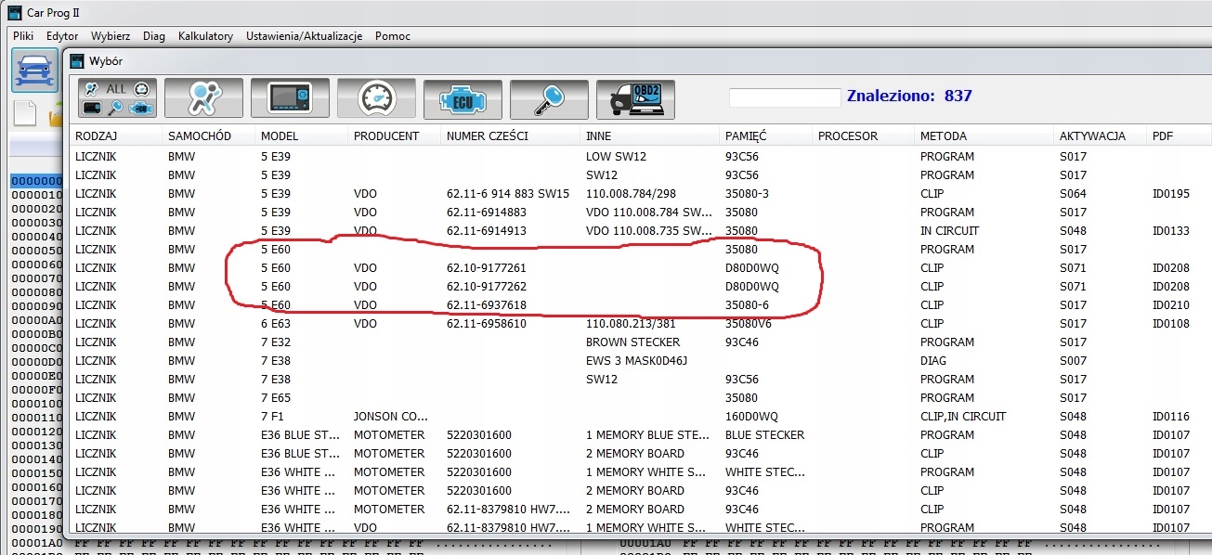Viewport: 1212px width, 555px height.
Task: Select the 110.008.784/298 INNE cell
Action: (x=631, y=193)
